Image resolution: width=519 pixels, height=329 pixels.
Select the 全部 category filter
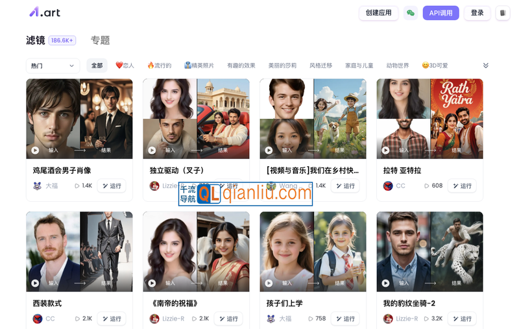pyautogui.click(x=97, y=66)
